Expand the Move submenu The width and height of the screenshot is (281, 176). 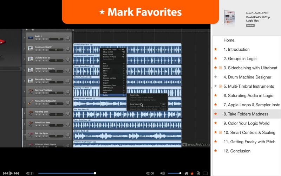pyautogui.click(x=113, y=71)
